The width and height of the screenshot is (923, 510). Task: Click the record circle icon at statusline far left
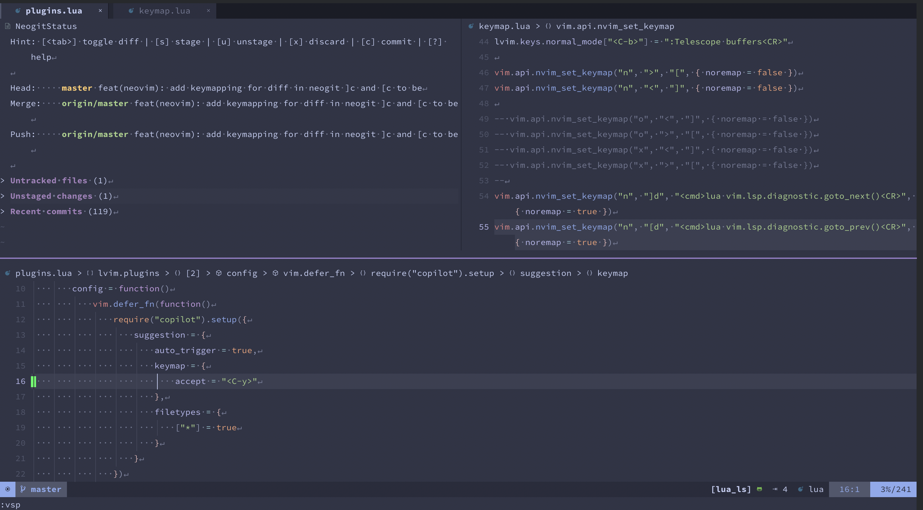(7, 489)
